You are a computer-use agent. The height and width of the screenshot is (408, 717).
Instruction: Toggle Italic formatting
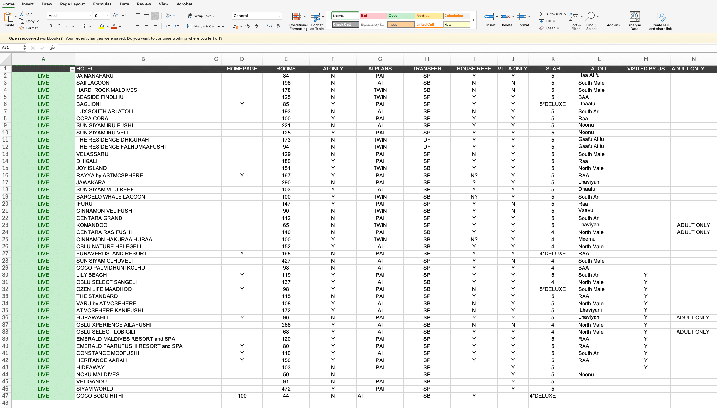(59, 26)
